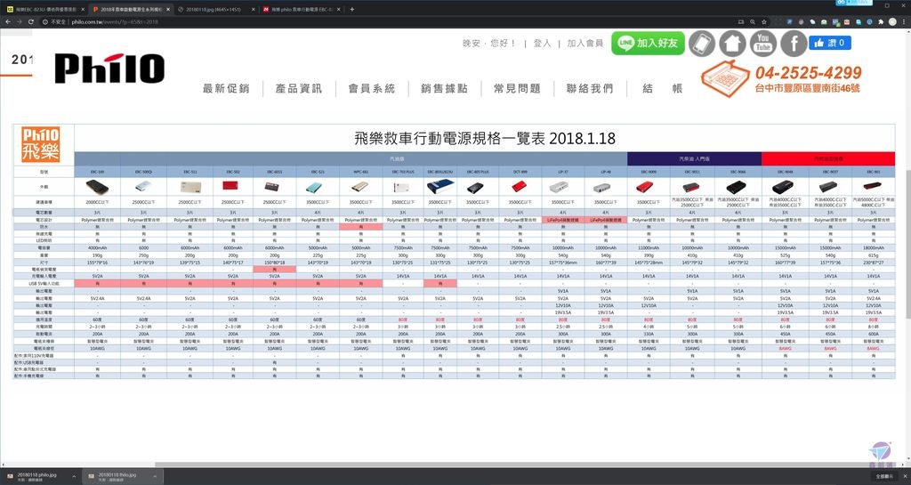Click the first black jump starter image

(97, 187)
